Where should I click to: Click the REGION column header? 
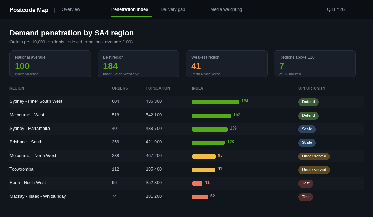click(x=17, y=88)
